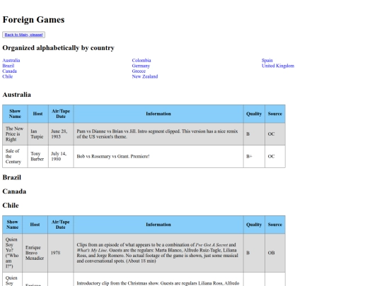Image resolution: width=382 pixels, height=286 pixels.
Task: Go to the United Kingdom link
Action: pyautogui.click(x=278, y=66)
